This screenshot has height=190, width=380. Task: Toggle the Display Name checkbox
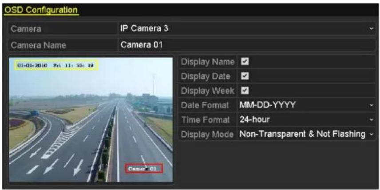click(245, 62)
